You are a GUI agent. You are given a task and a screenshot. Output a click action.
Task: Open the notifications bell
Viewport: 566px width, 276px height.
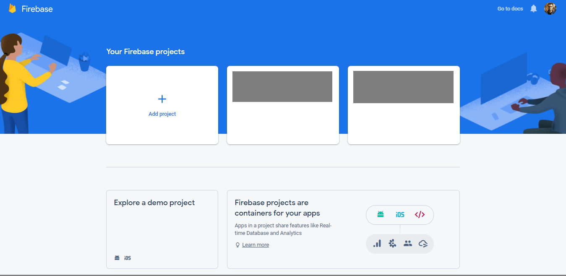(x=534, y=8)
